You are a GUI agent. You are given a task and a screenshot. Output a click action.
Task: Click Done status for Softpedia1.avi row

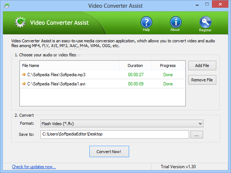tap(168, 84)
